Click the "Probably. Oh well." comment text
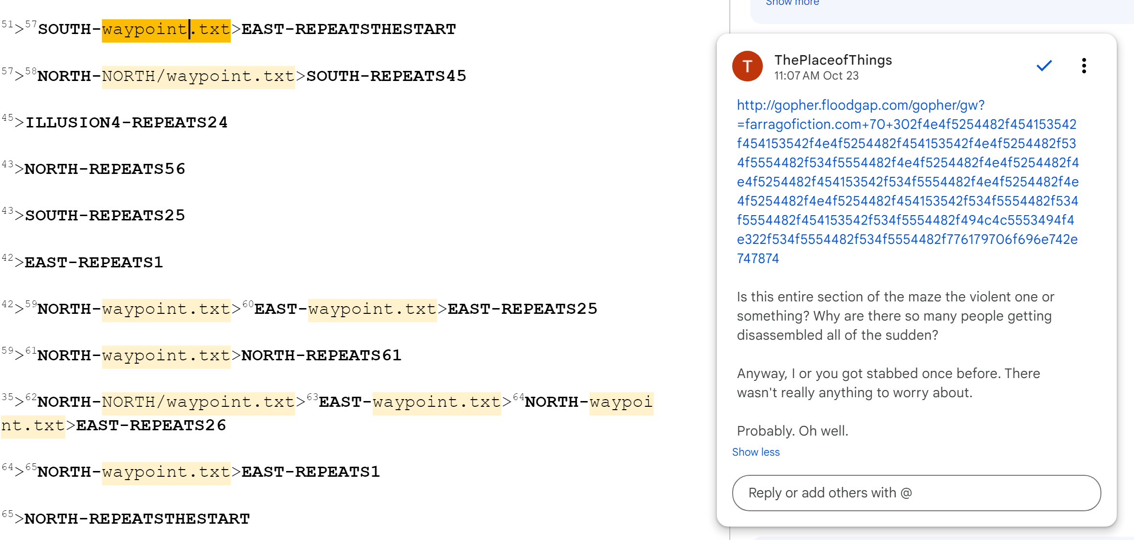The width and height of the screenshot is (1134, 540). tap(792, 431)
